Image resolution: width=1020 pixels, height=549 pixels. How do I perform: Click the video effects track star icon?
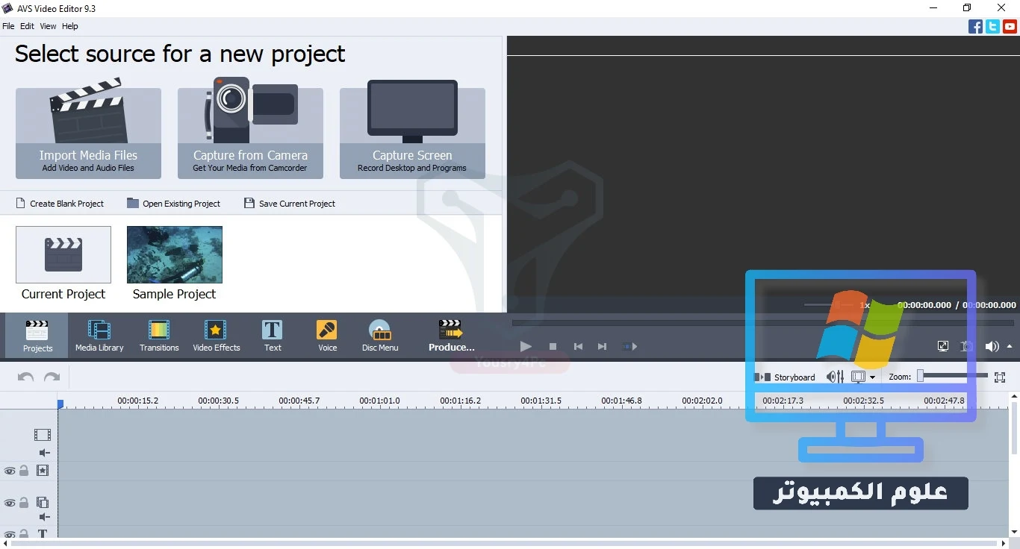tap(43, 471)
